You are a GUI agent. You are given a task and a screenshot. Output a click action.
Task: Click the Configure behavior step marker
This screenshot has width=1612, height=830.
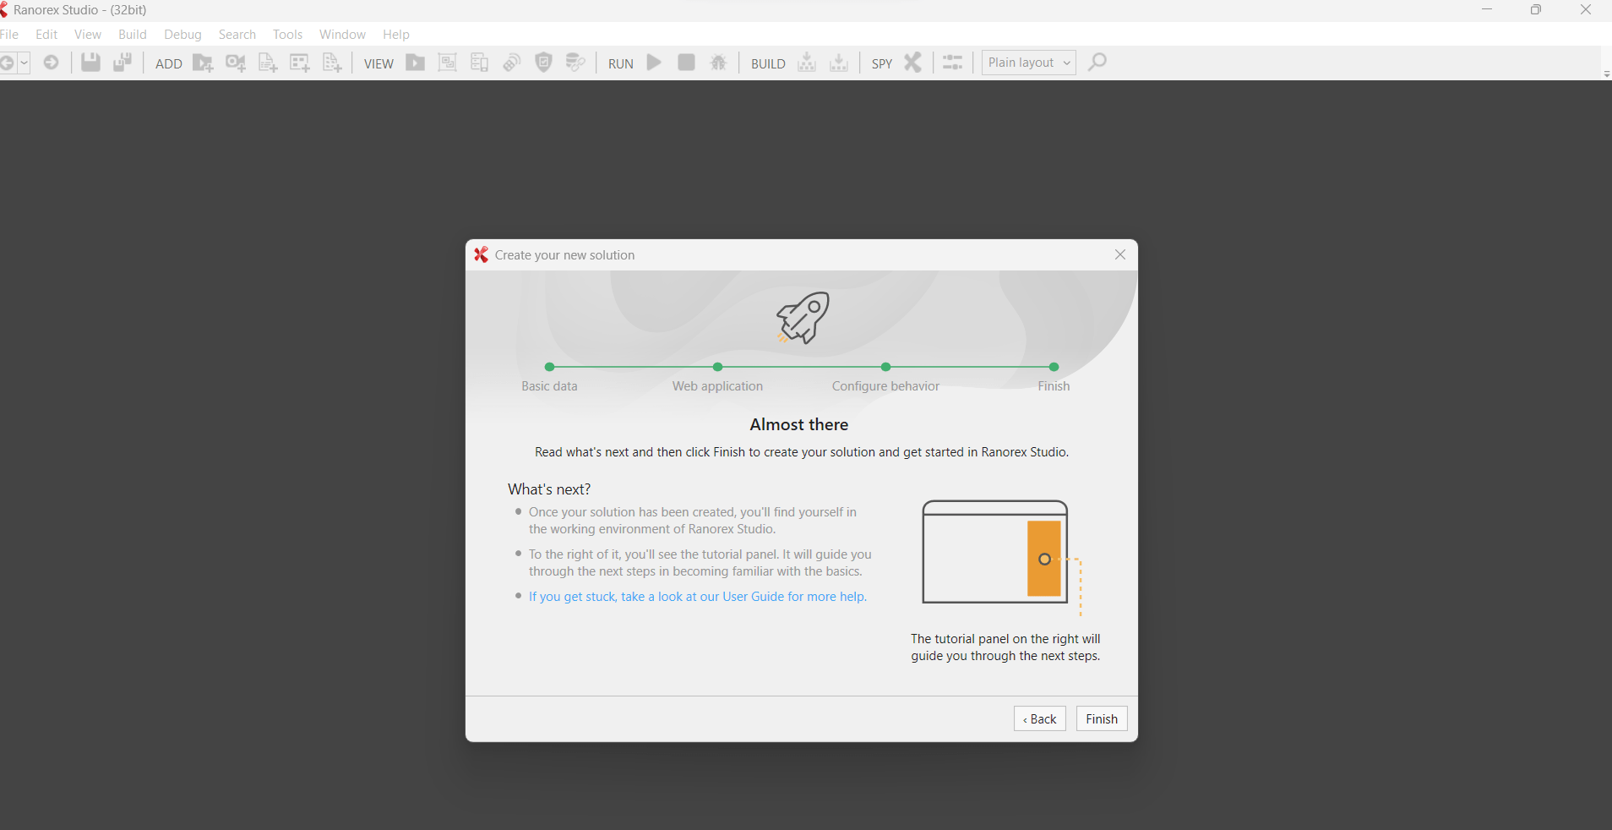(x=885, y=367)
